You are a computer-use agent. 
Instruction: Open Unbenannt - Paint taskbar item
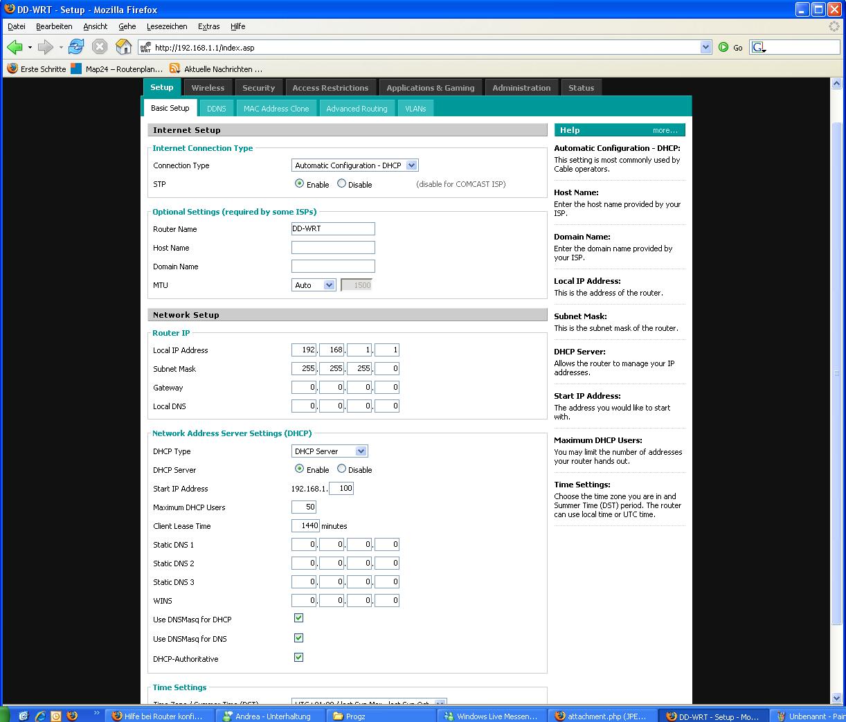[x=809, y=716]
